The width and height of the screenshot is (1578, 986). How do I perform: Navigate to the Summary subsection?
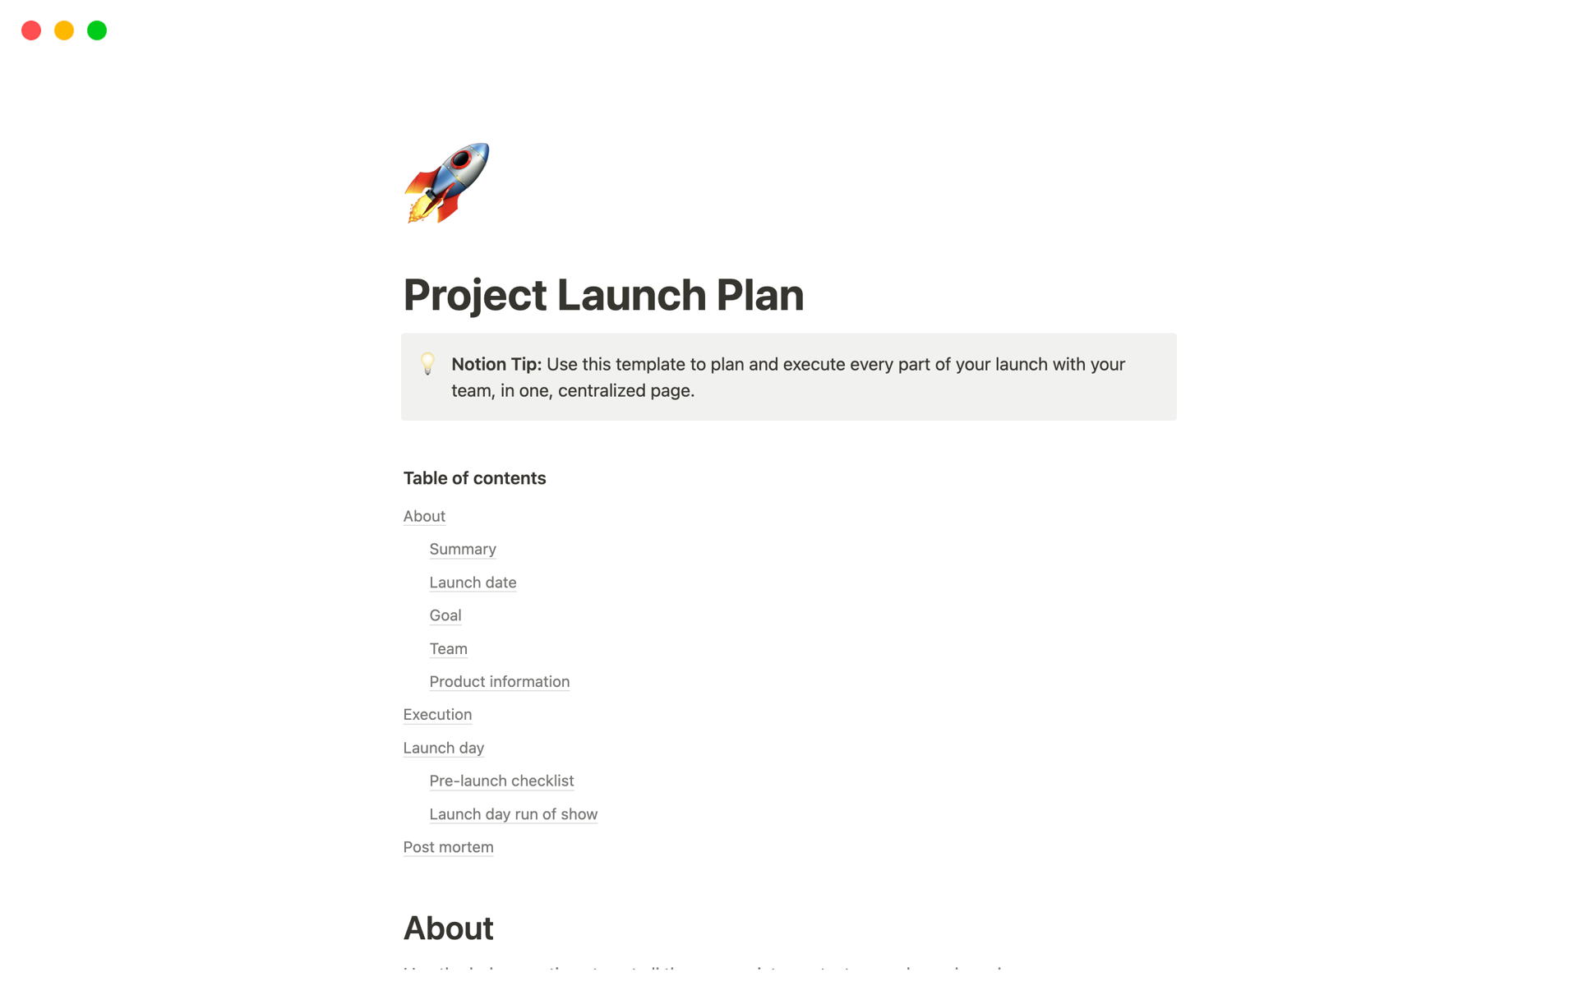[x=463, y=549]
